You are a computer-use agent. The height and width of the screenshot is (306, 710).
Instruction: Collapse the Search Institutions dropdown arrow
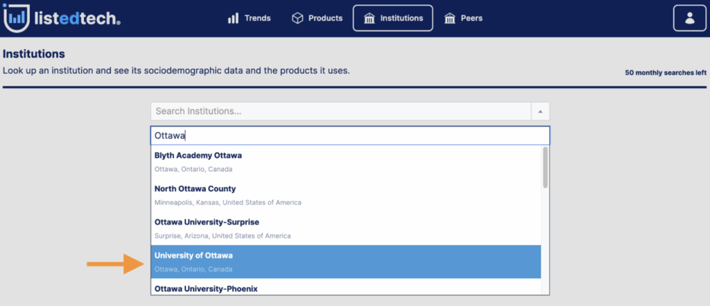540,111
